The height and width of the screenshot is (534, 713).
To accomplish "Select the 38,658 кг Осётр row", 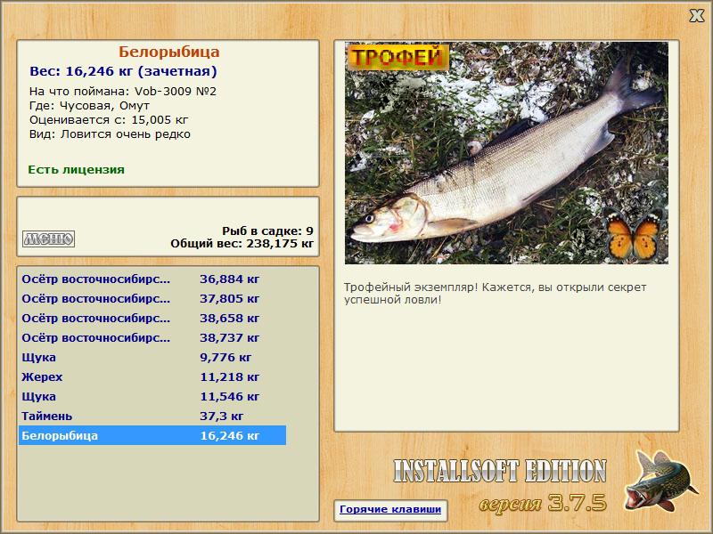I will (152, 318).
